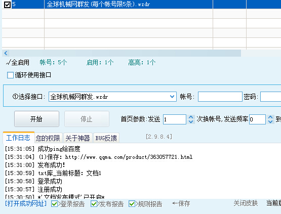The image size is (281, 214).
Task: Toggle the 发布报告 checkbox
Action: point(94,204)
